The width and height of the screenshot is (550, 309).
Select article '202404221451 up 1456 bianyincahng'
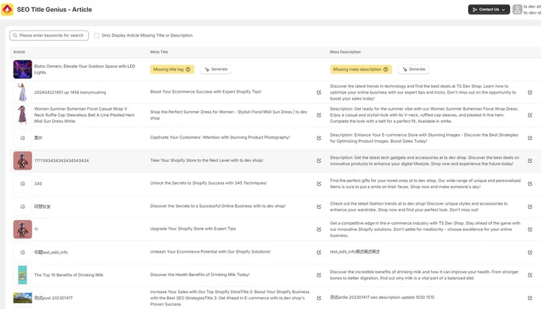70,93
